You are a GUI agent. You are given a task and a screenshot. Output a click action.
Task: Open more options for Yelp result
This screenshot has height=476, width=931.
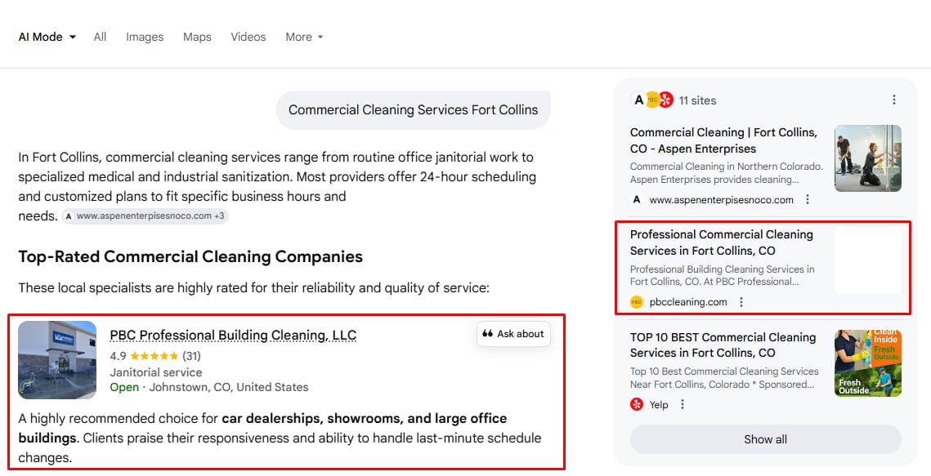click(x=683, y=404)
